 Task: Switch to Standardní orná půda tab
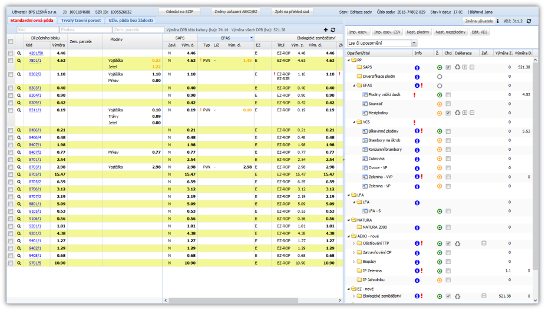(32, 21)
